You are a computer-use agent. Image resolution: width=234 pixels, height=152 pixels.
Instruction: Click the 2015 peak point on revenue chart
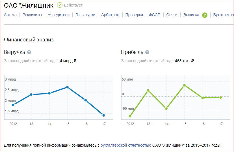68,87
